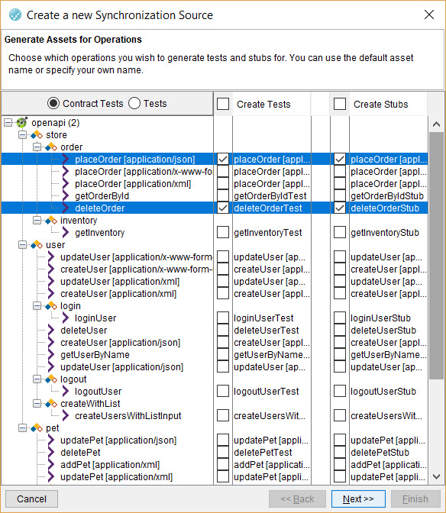Uncheck the deleteOrderTest create-test checkbox

pos(223,208)
